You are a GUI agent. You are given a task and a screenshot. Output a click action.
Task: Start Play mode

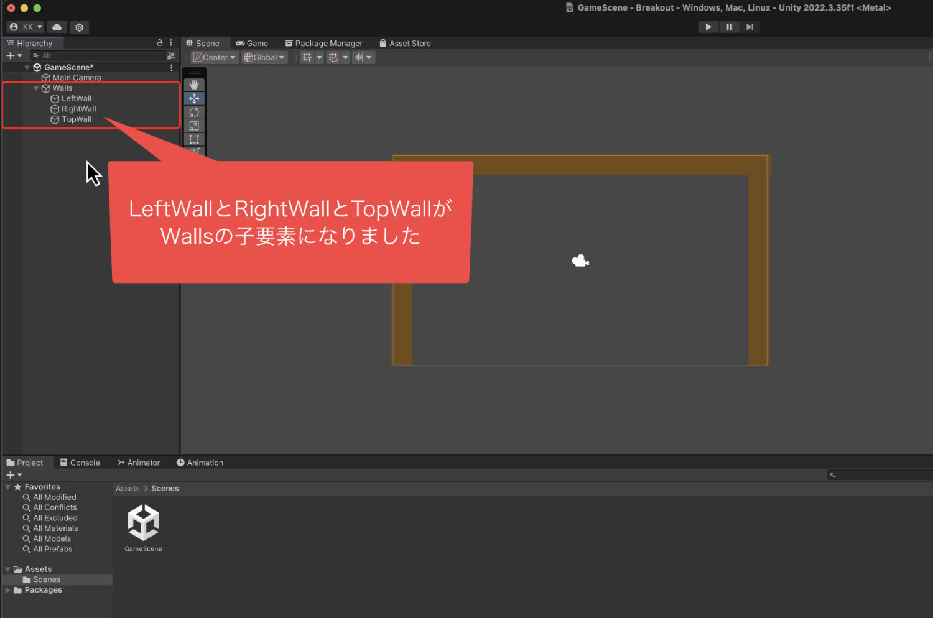point(708,27)
